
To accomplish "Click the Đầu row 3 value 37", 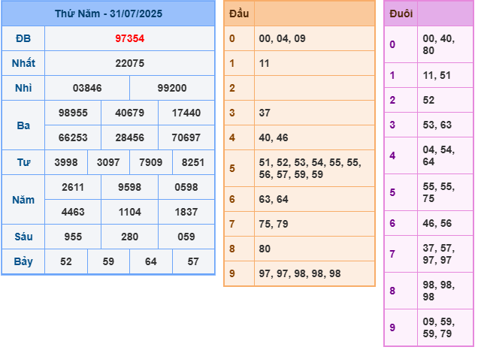I will pos(265,113).
